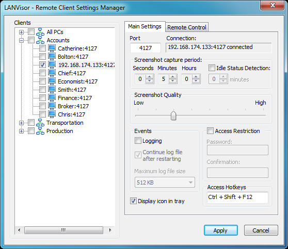This screenshot has height=249, width=288.
Task: Check the Transportation group checkbox
Action: (x=31, y=123)
